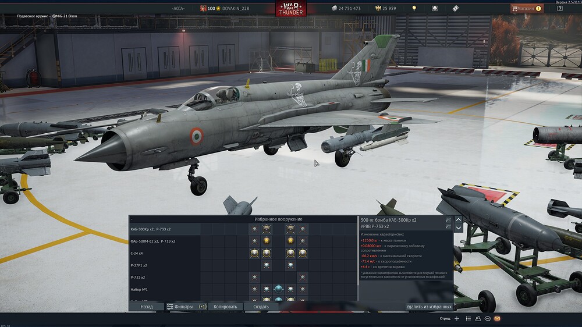Select preset row ФАБ-500М-62 x2, Р-73Э x2
The image size is (582, 327).
pyautogui.click(x=243, y=241)
